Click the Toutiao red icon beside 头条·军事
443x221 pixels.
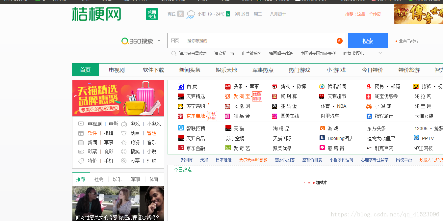click(228, 87)
